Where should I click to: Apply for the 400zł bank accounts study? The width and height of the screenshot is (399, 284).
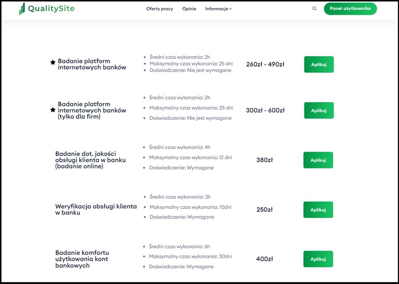(318, 259)
